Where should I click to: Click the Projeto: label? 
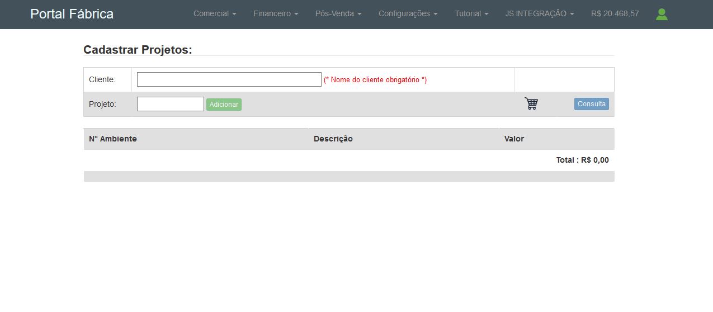pos(102,104)
